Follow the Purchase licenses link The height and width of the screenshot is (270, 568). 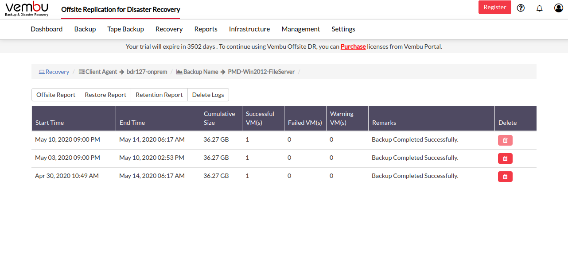tap(353, 46)
